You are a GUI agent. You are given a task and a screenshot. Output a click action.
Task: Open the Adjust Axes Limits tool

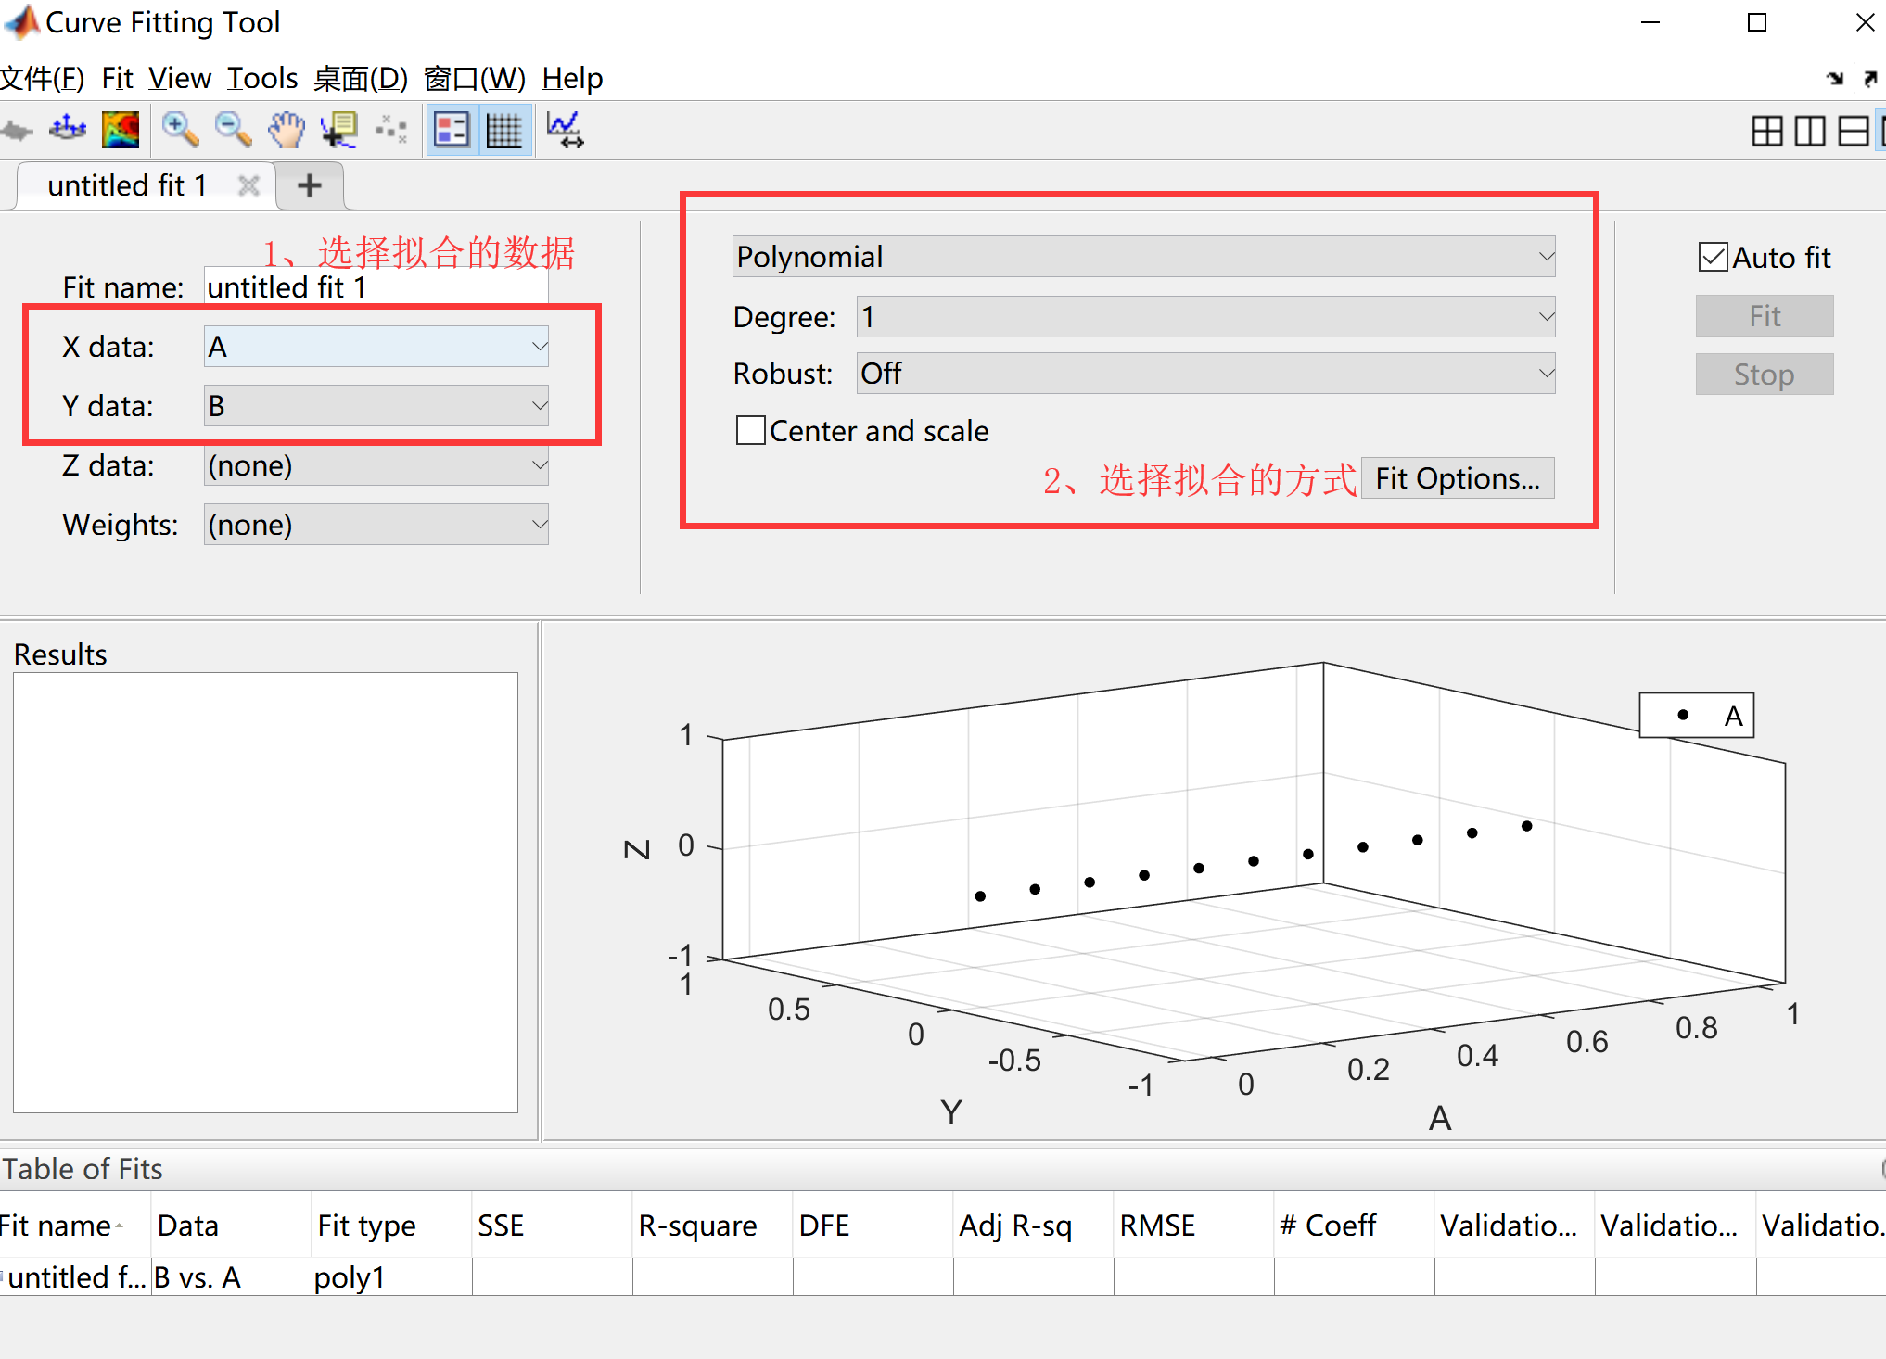(565, 130)
